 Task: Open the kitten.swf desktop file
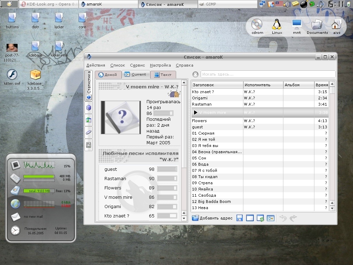pyautogui.click(x=12, y=77)
